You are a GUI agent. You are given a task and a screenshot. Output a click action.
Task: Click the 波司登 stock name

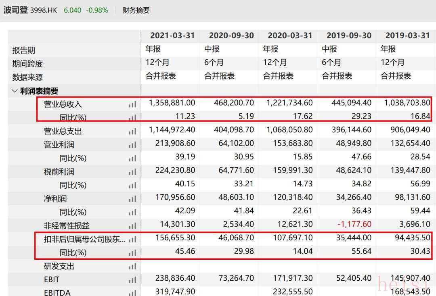[15, 10]
